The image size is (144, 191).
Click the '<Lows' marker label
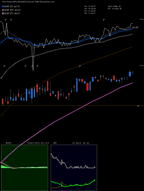click(x=142, y=65)
